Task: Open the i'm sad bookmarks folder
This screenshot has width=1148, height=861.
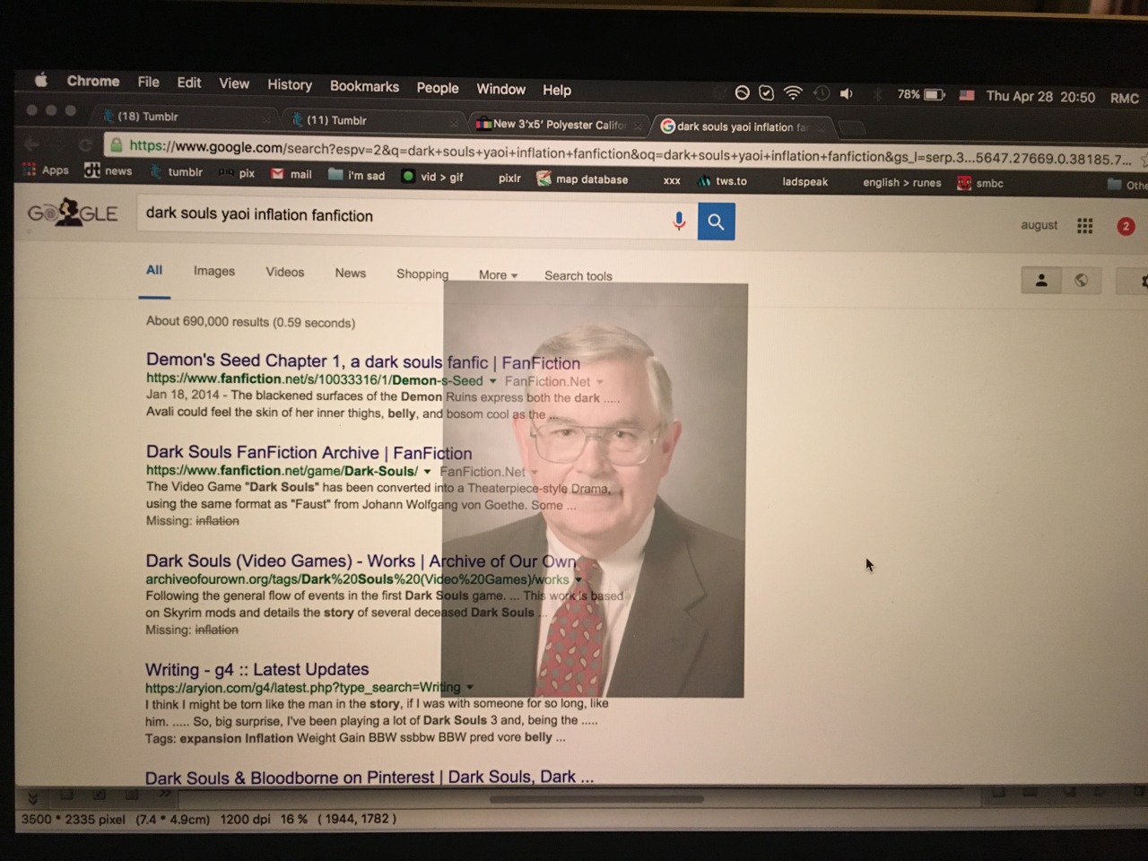Action: [357, 175]
